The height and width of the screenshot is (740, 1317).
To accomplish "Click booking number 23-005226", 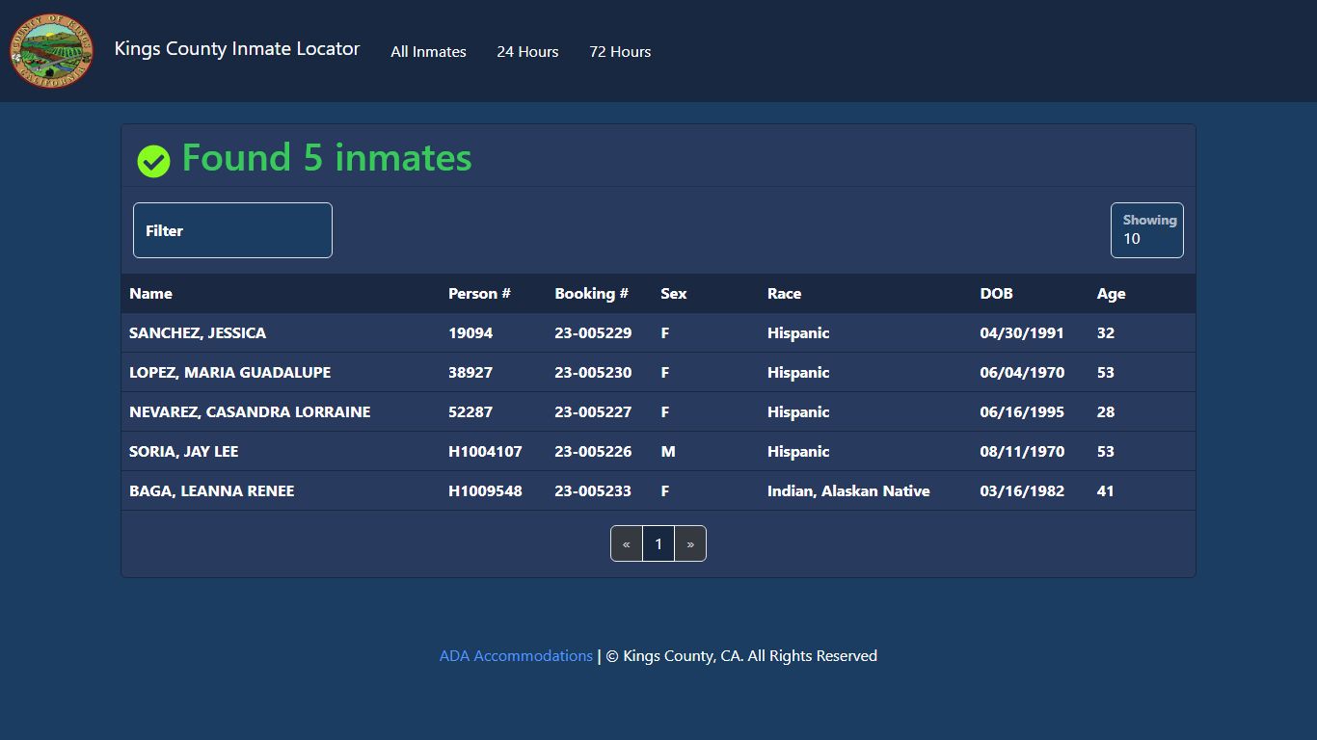I will tap(593, 452).
